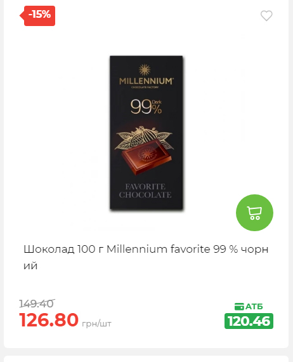
Task: Click the green АТБ label text
Action: 254,307
